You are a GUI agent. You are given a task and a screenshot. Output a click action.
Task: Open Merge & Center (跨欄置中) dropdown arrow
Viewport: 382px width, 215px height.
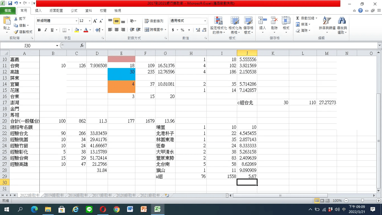click(166, 30)
